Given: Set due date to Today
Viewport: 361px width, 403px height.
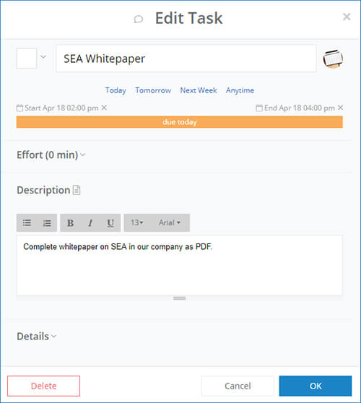Looking at the screenshot, I should [x=116, y=90].
